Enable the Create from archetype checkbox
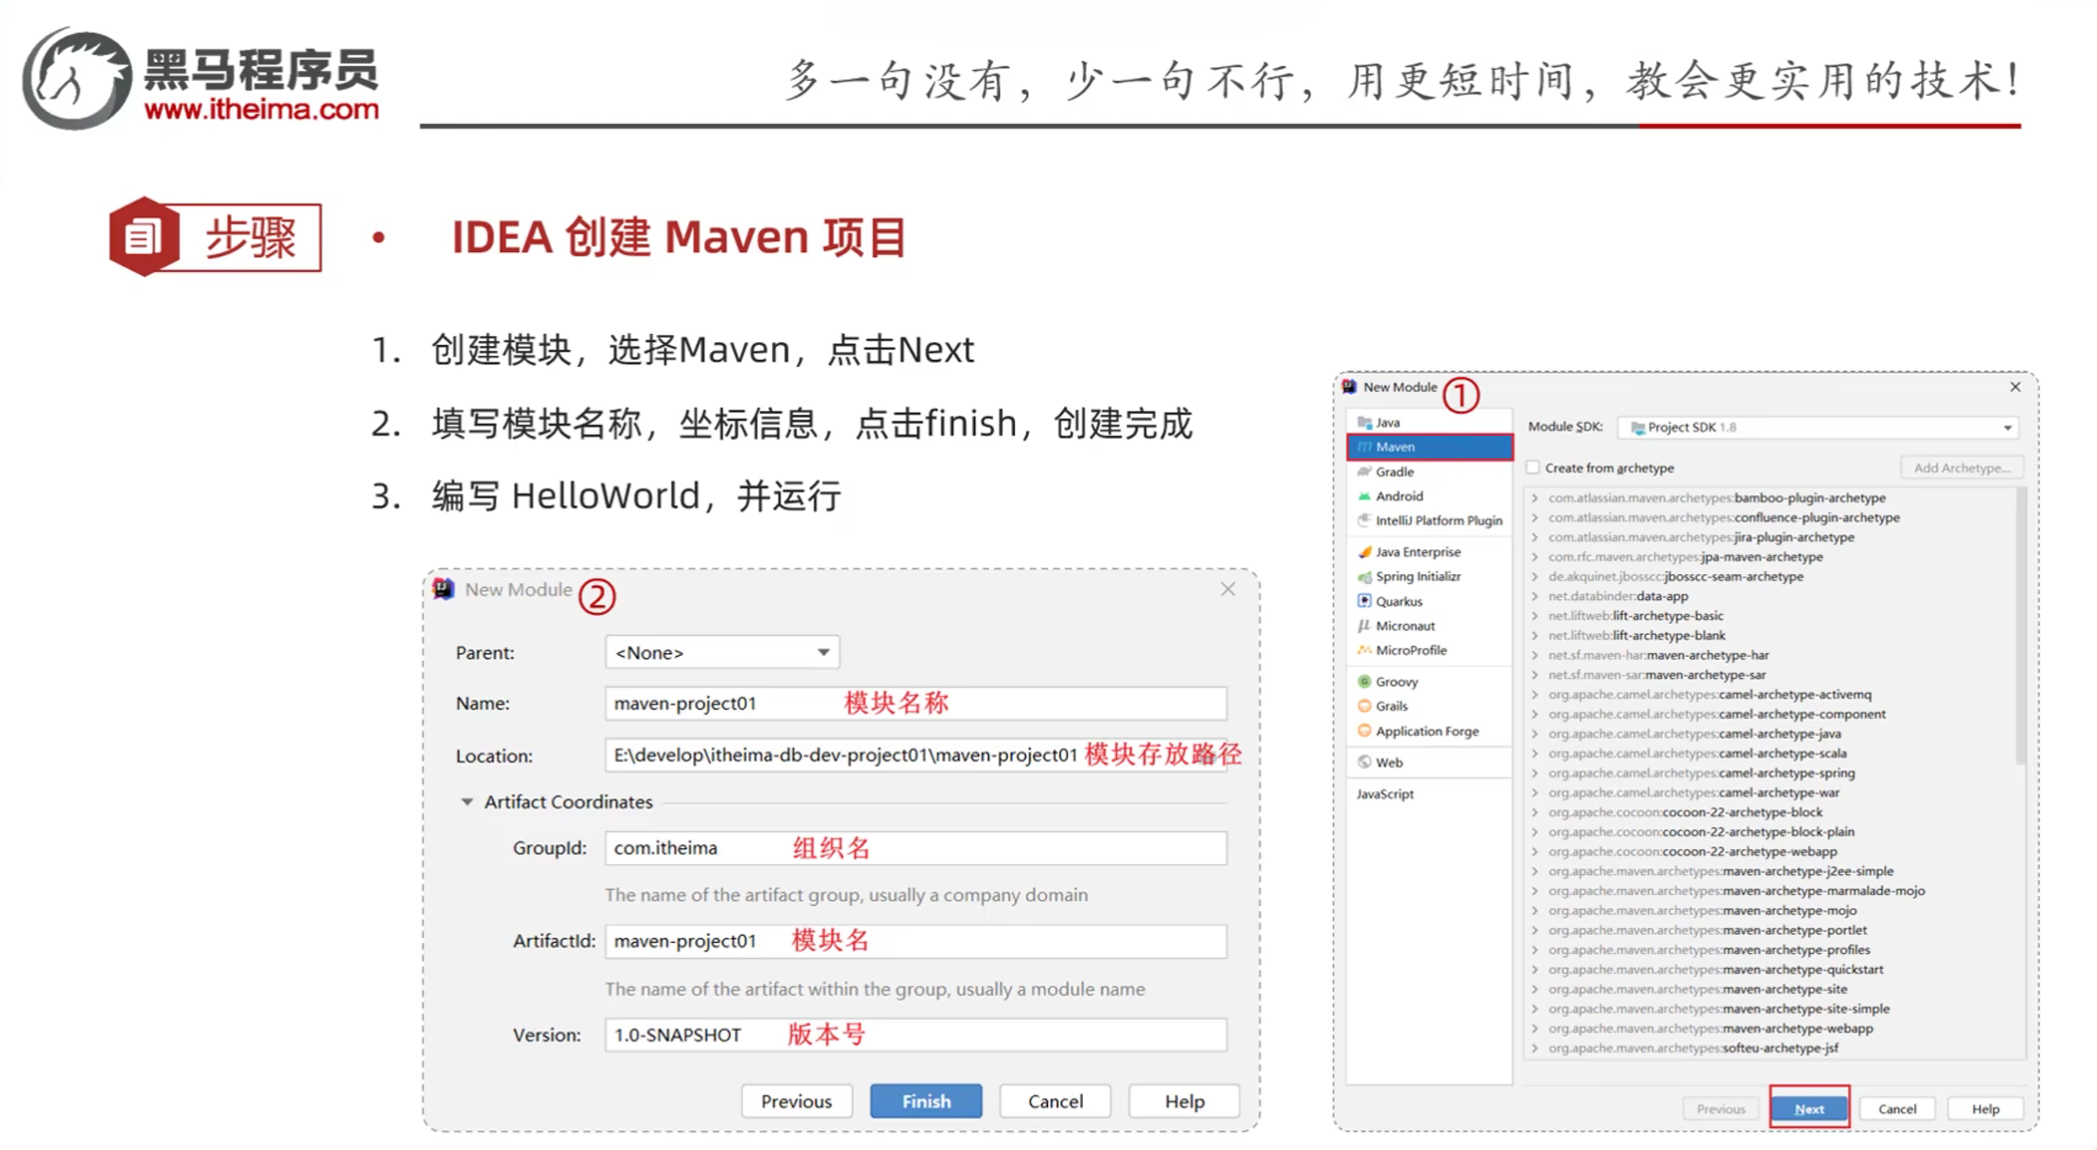Screen dimensions: 2097x1150 [x=1532, y=466]
